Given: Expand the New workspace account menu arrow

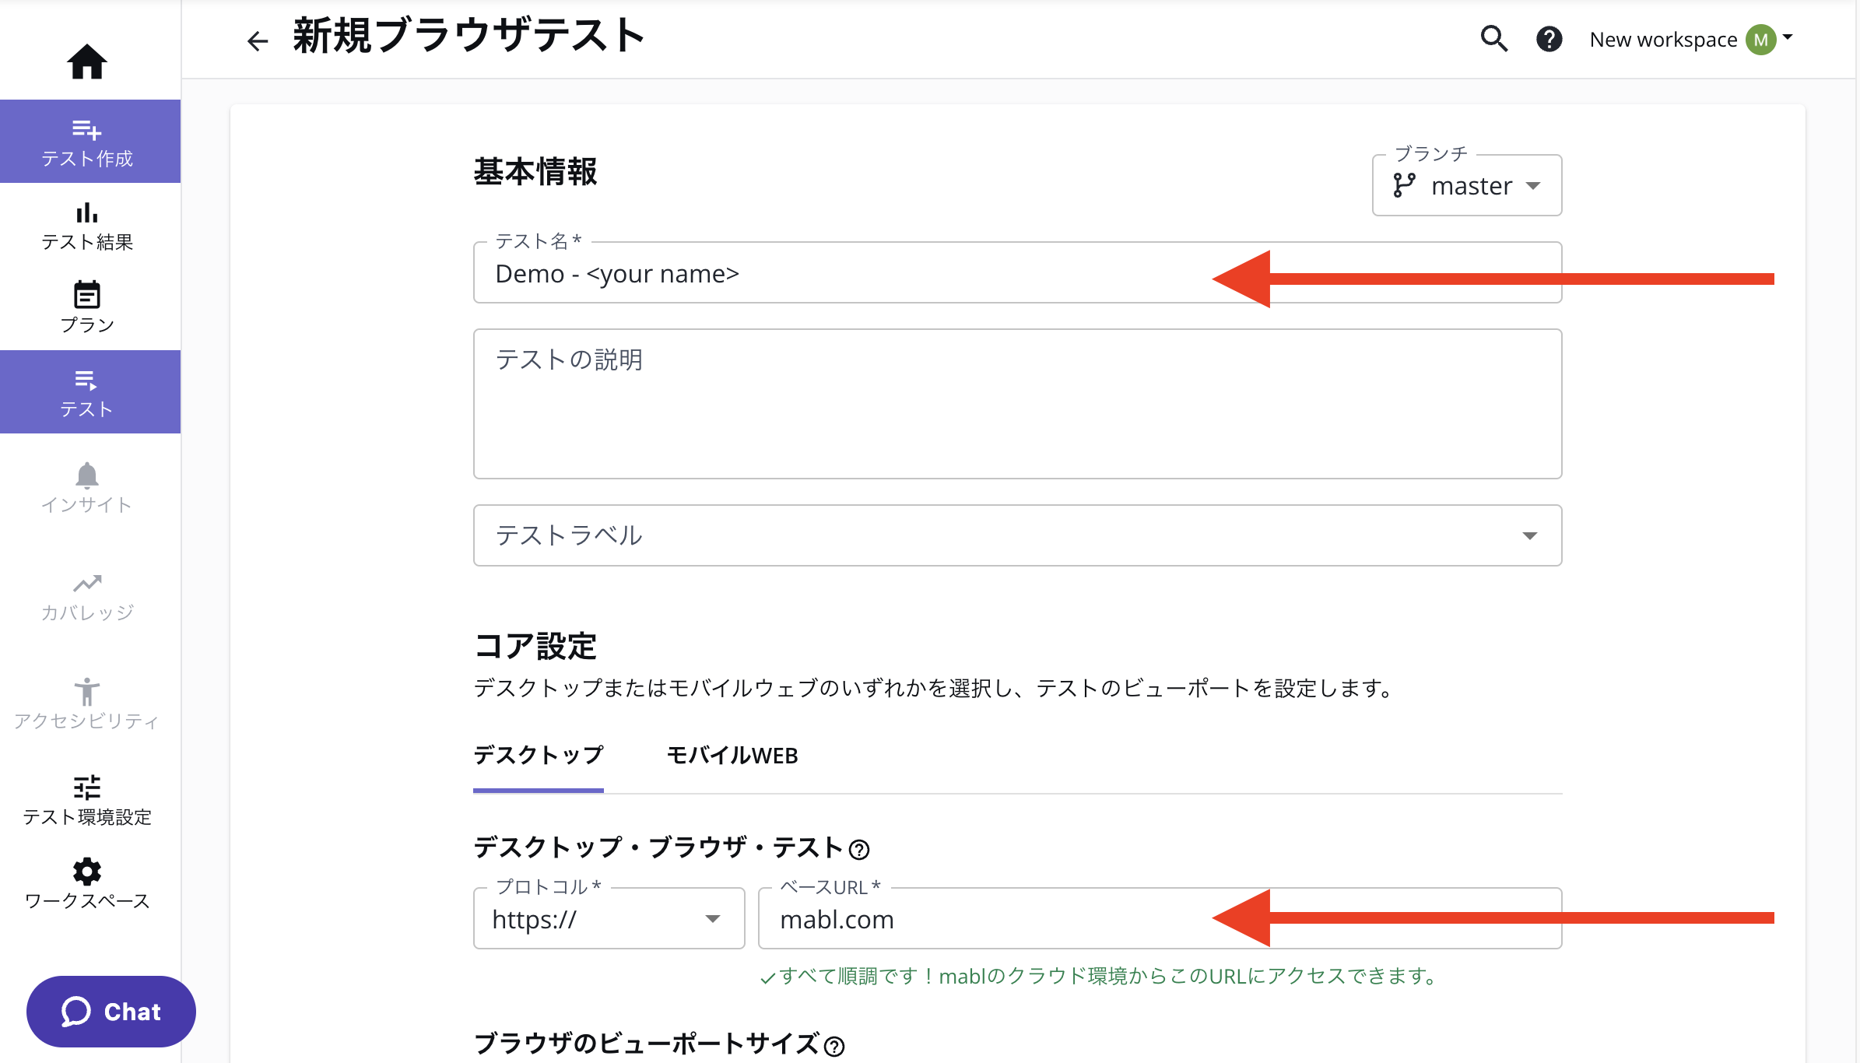Looking at the screenshot, I should 1788,37.
